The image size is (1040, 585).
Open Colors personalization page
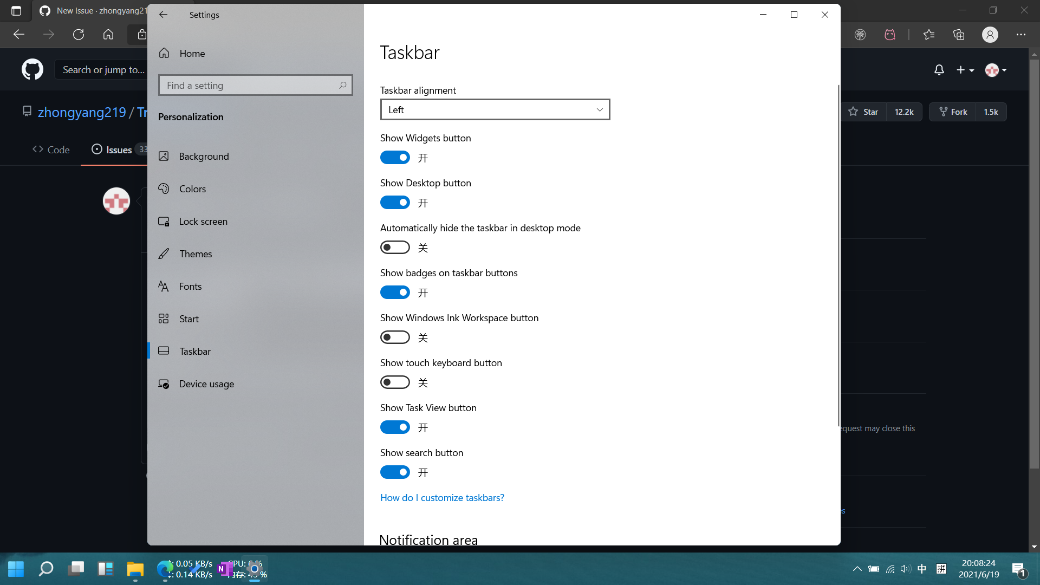(x=255, y=188)
